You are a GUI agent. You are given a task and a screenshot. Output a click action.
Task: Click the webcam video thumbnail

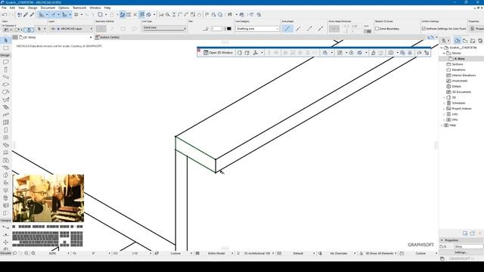(48, 198)
